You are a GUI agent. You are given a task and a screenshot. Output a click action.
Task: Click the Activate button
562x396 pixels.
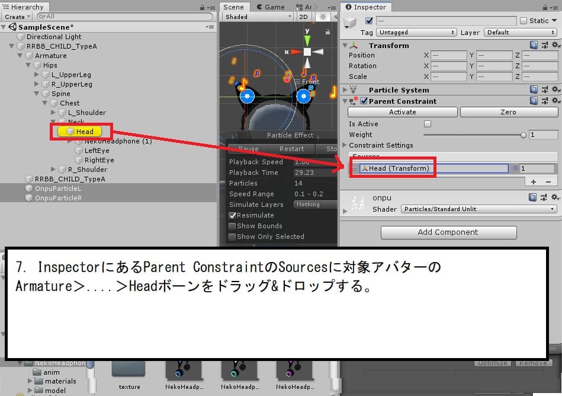pos(403,112)
